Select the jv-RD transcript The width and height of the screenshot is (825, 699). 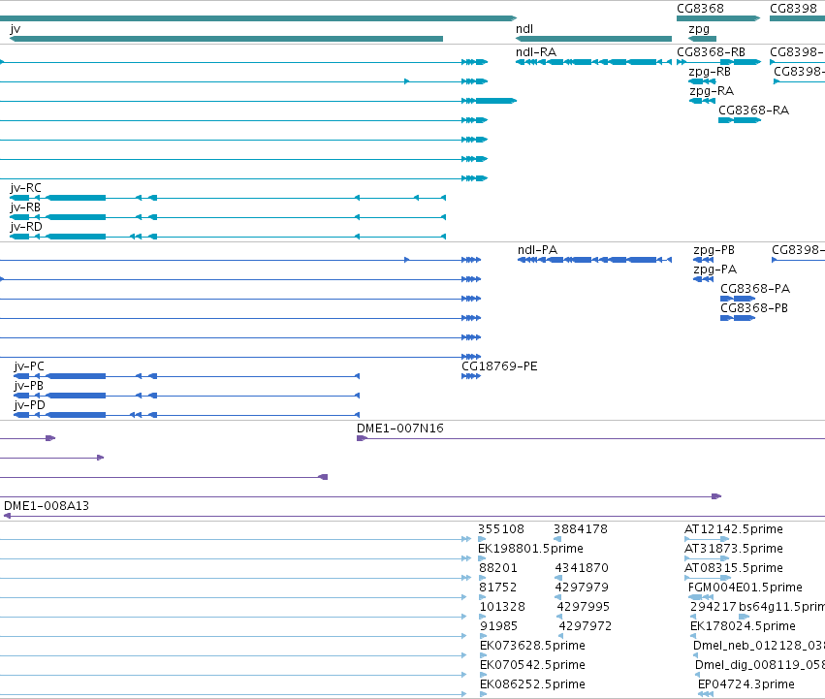[x=228, y=237]
